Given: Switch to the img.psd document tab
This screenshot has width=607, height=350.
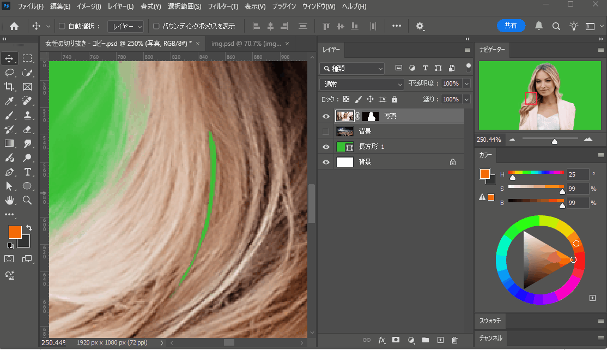Looking at the screenshot, I should [x=246, y=44].
